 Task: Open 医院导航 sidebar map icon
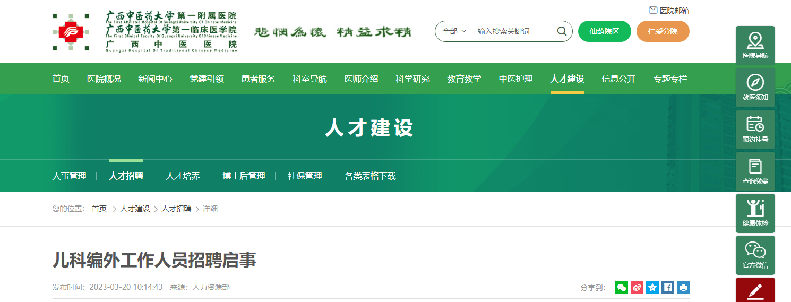pyautogui.click(x=755, y=40)
